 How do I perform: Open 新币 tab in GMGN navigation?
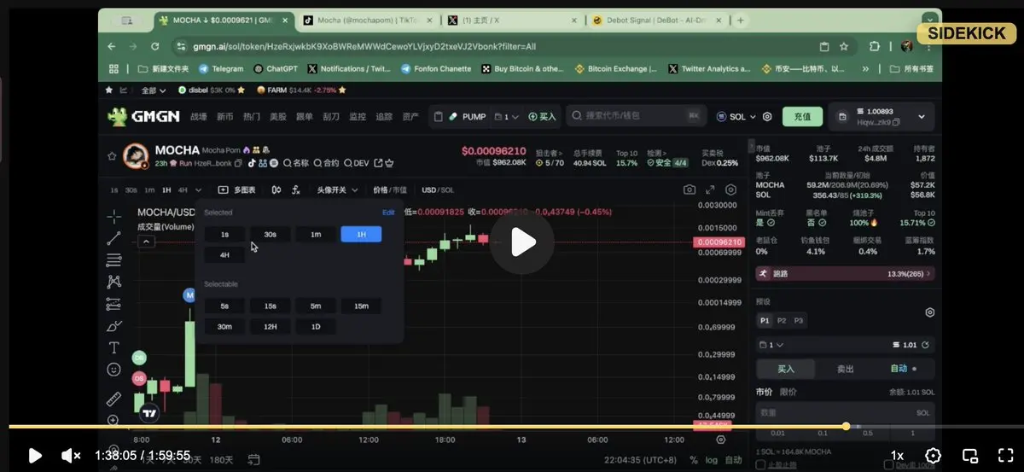pos(224,116)
